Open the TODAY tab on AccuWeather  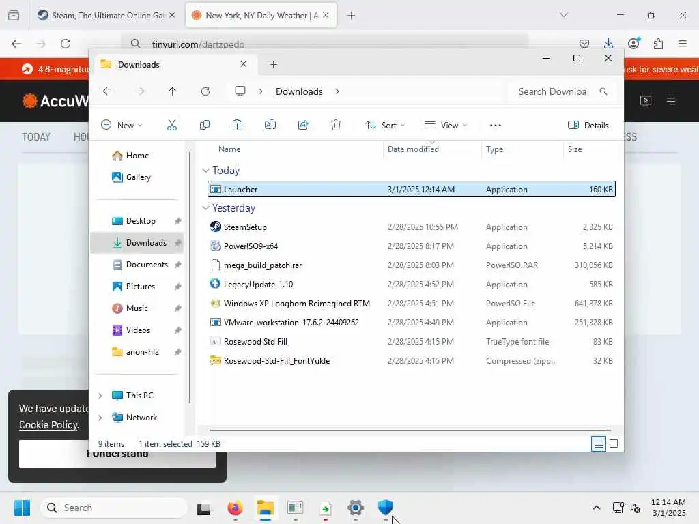pyautogui.click(x=36, y=136)
